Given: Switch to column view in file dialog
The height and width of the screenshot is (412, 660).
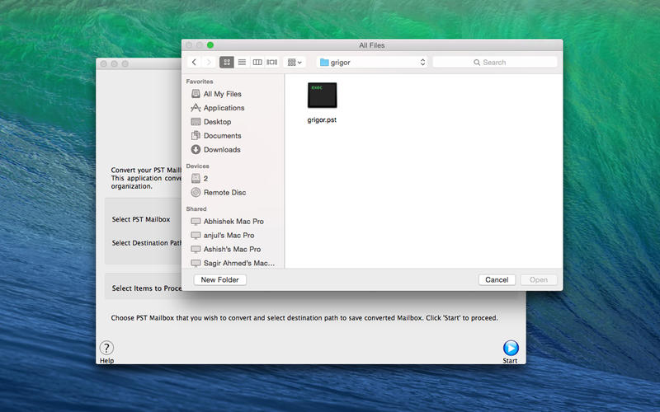Looking at the screenshot, I should [x=257, y=63].
